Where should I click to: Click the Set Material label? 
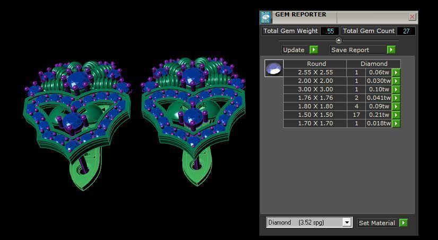pos(377,223)
